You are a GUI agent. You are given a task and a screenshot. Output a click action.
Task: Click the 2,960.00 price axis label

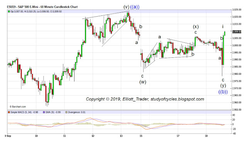[x=237, y=103]
